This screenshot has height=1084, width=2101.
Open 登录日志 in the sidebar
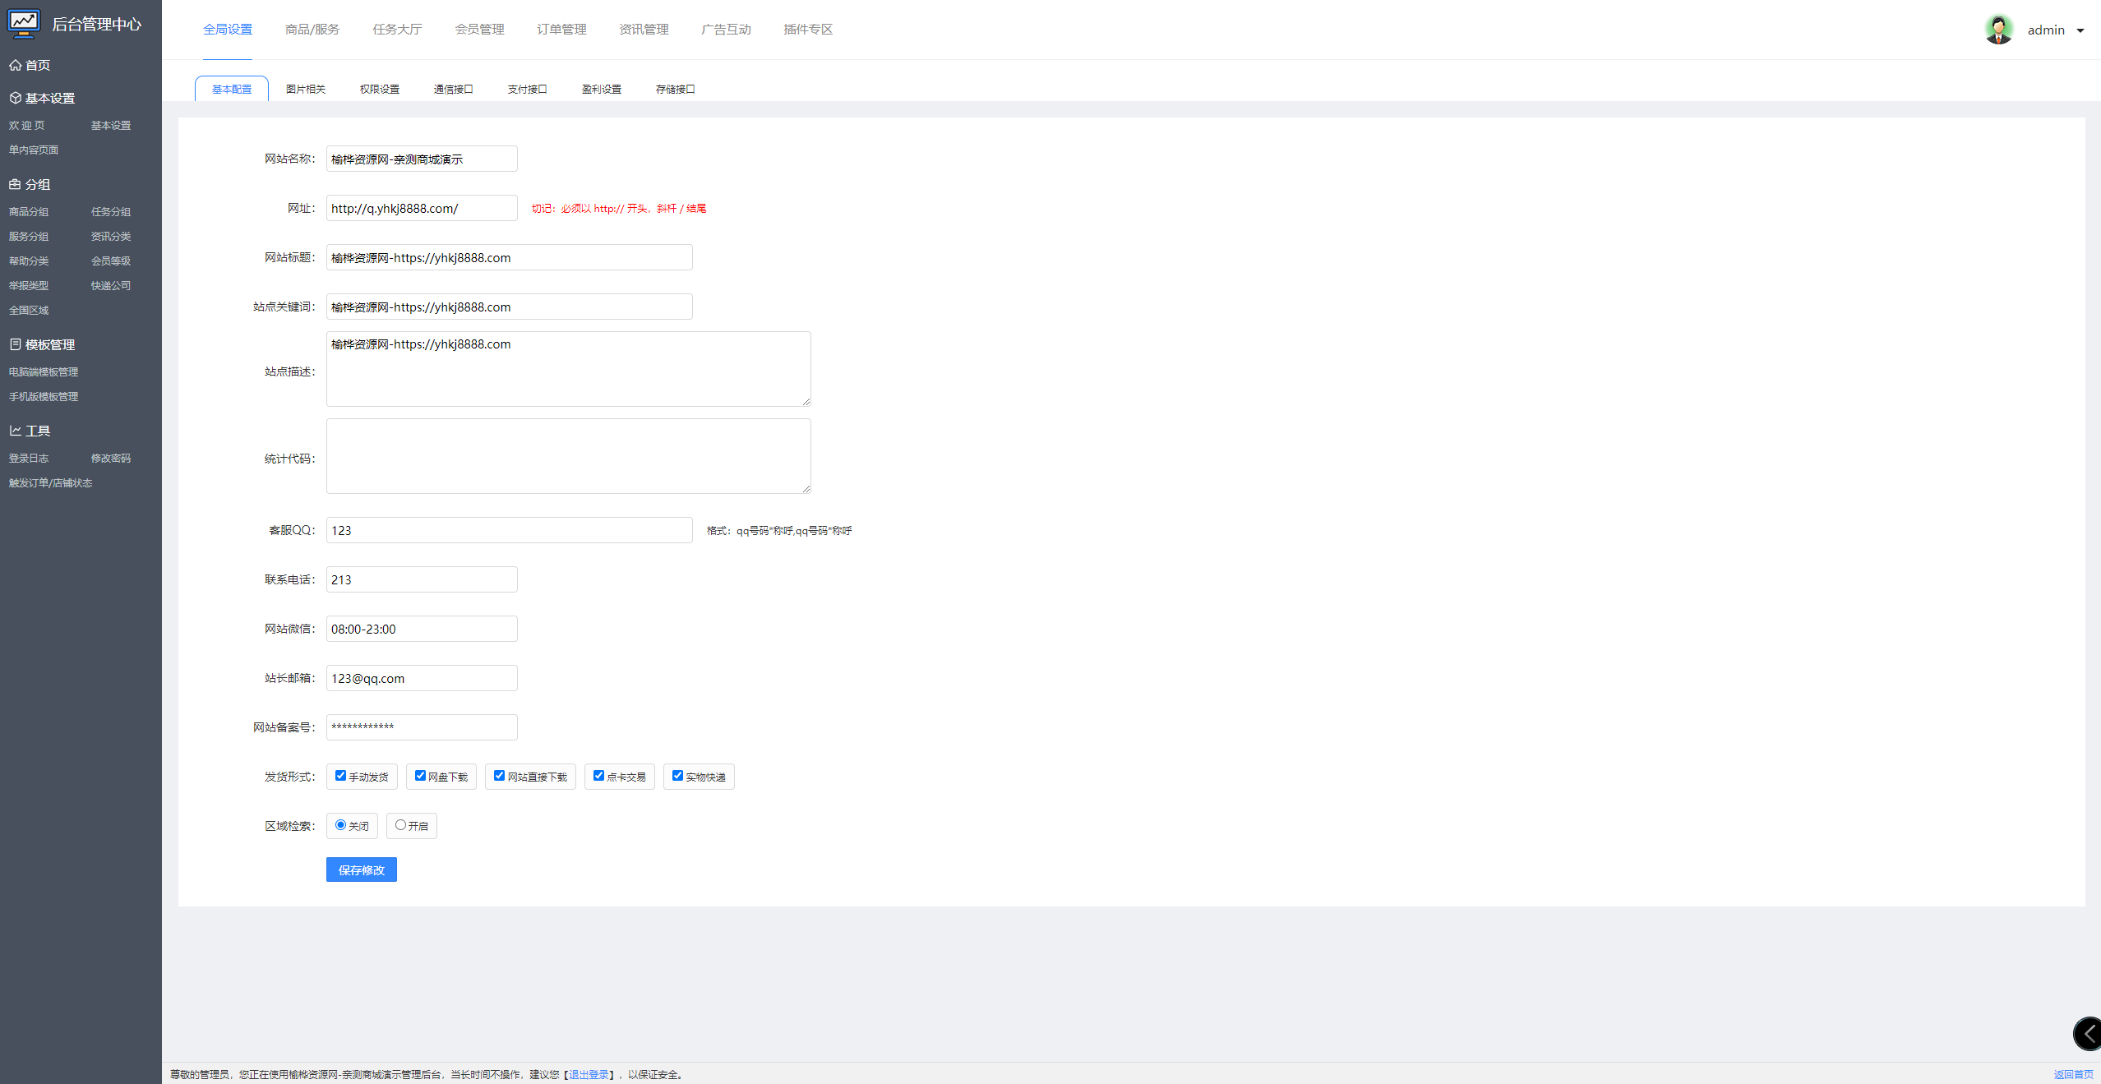(29, 458)
